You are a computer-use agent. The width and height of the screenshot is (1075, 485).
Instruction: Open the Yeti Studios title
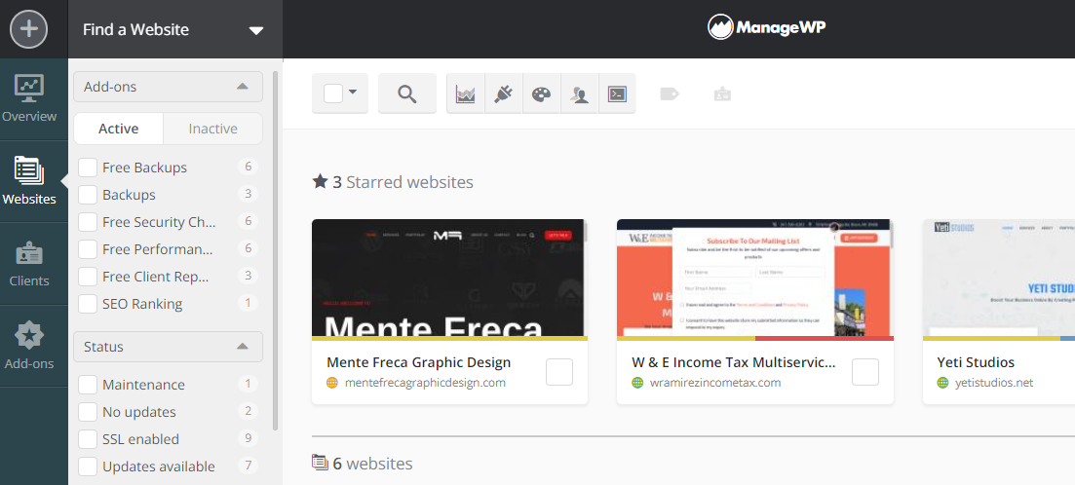[976, 361]
